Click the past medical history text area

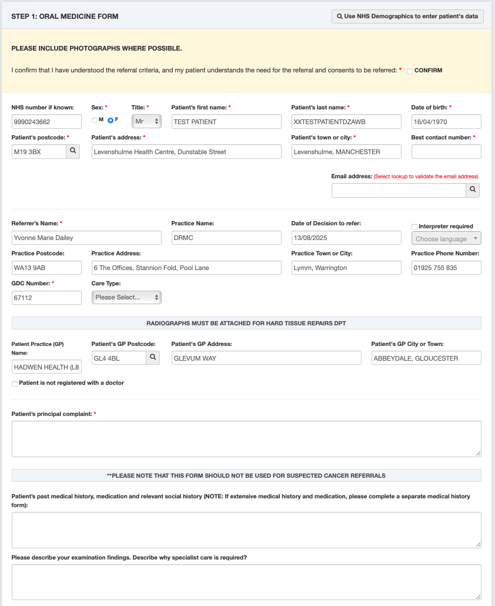(x=246, y=530)
